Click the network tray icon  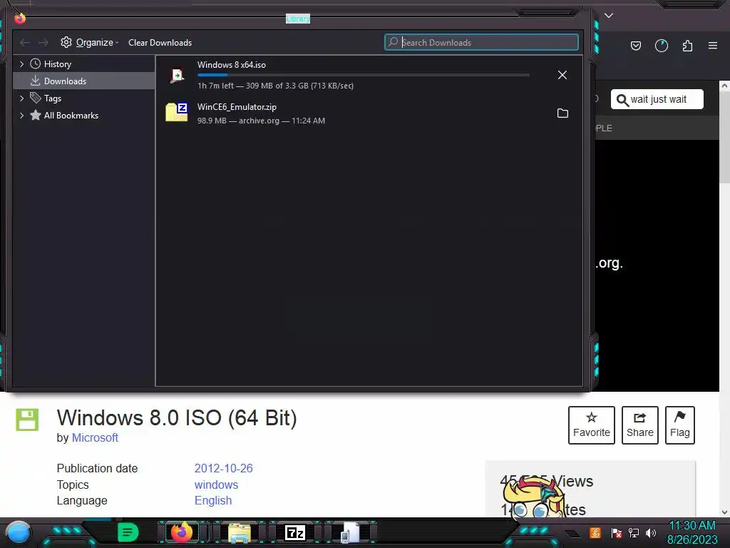tap(634, 532)
